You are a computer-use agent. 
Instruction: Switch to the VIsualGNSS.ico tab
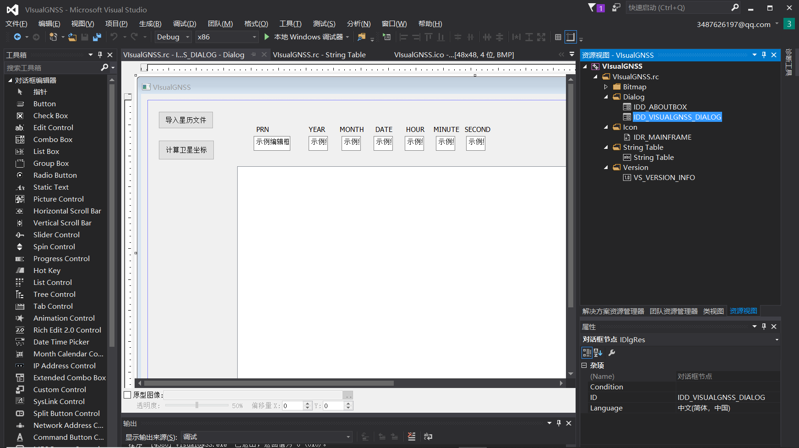point(454,55)
